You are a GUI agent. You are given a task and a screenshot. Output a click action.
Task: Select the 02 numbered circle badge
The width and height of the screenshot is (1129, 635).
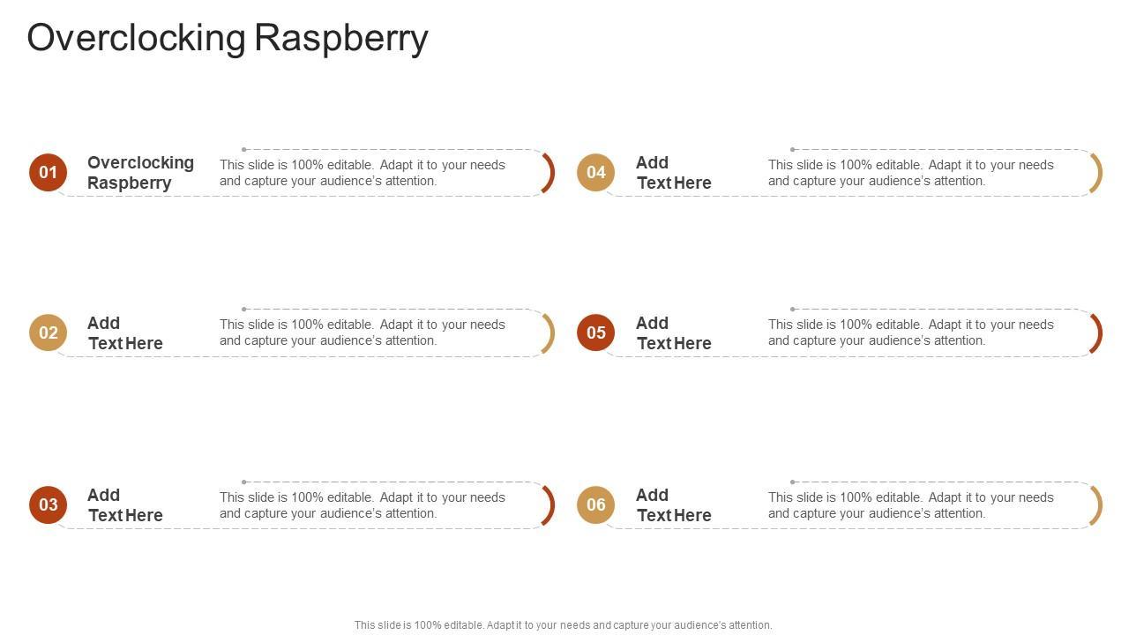pyautogui.click(x=48, y=332)
